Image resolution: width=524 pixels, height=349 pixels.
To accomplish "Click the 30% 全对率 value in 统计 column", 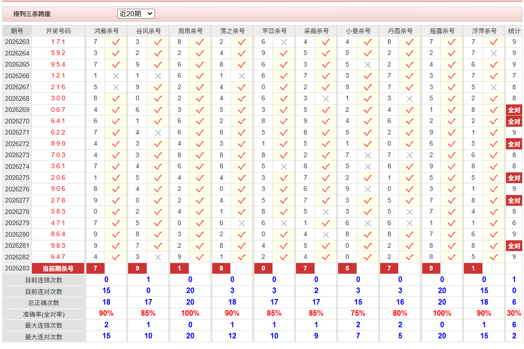I will pyautogui.click(x=514, y=313).
